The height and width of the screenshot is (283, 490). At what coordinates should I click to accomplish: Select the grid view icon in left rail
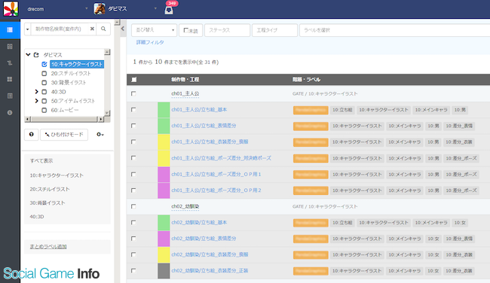click(10, 79)
